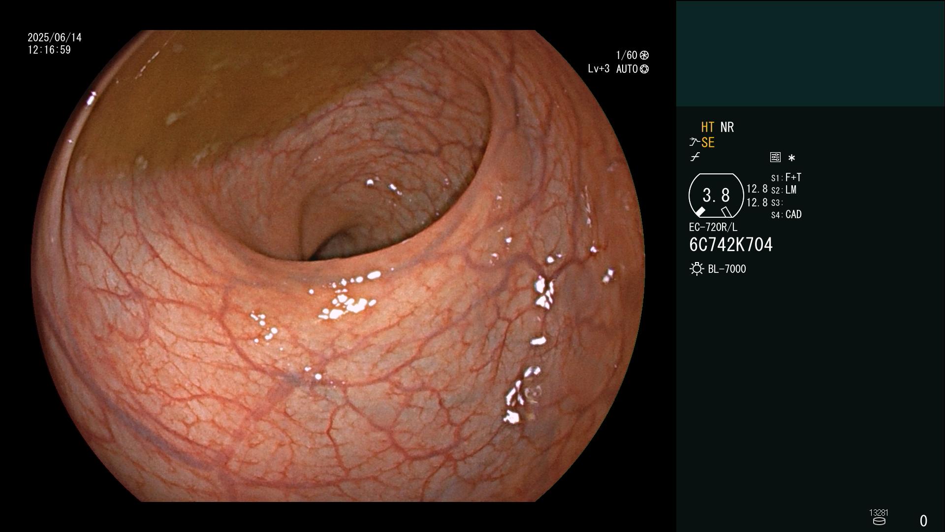Click the BL-7000 light source label
945x532 pixels.
tap(727, 269)
